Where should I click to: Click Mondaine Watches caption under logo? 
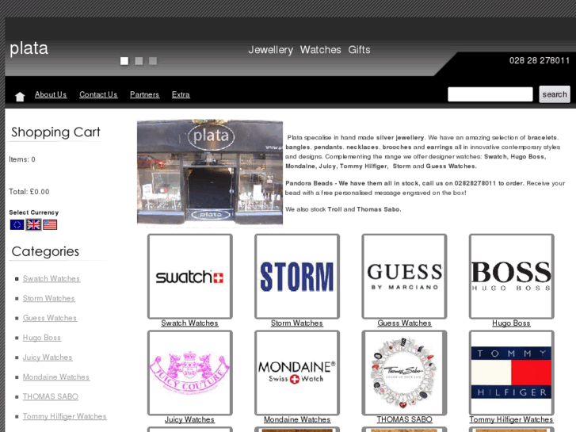pos(297,419)
